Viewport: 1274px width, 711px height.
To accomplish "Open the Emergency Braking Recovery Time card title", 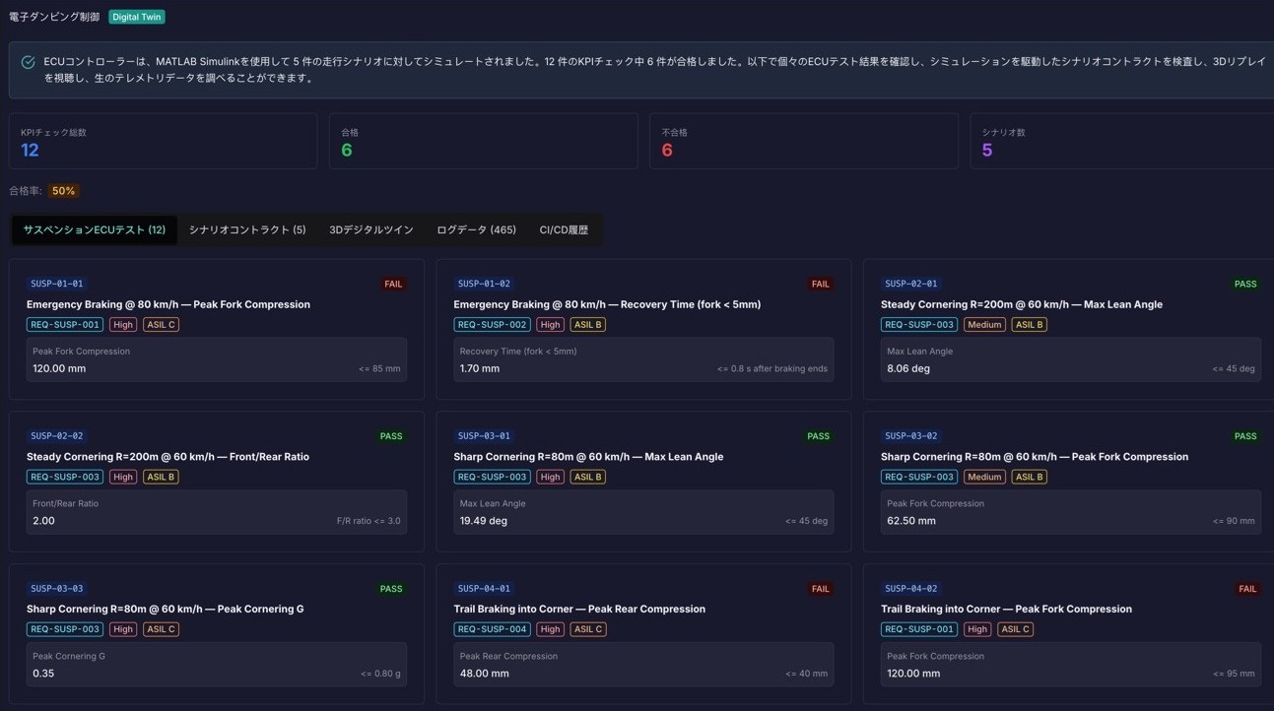I will point(607,304).
